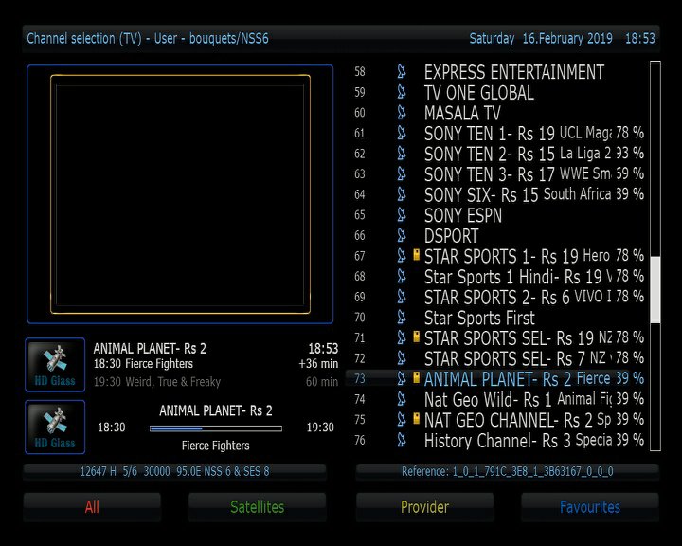Click the satellite icon for EXPRESS ENTERTAINMENT
This screenshot has width=682, height=546.
tap(402, 72)
